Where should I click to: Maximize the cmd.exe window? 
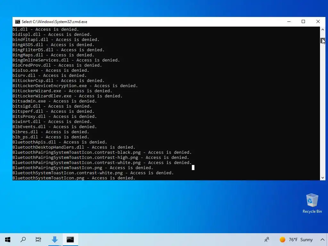tap(303, 21)
